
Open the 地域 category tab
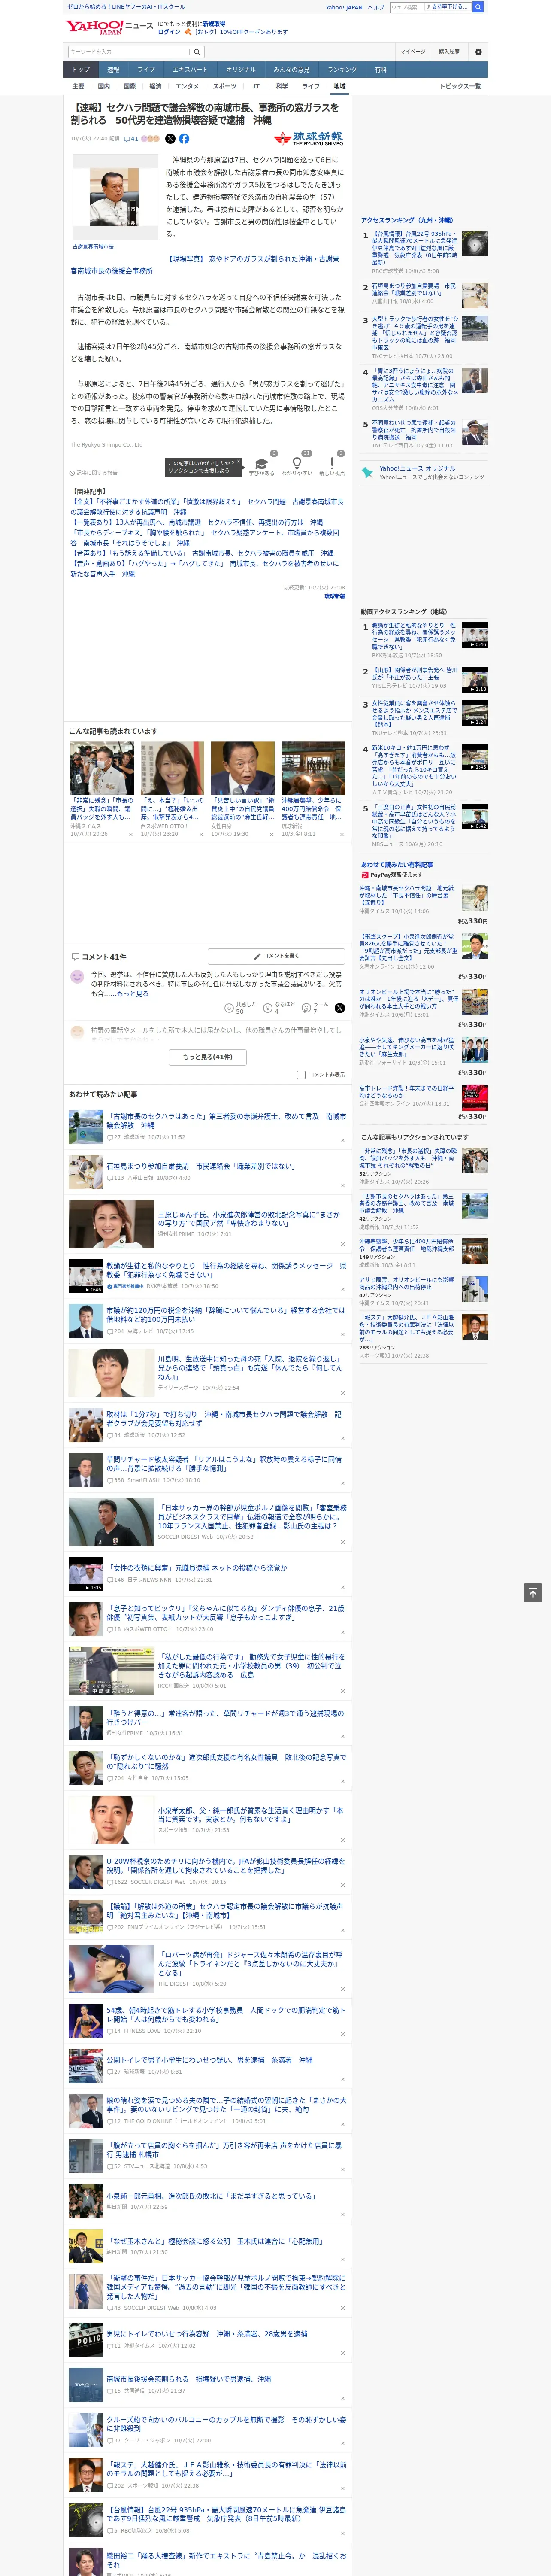click(339, 86)
